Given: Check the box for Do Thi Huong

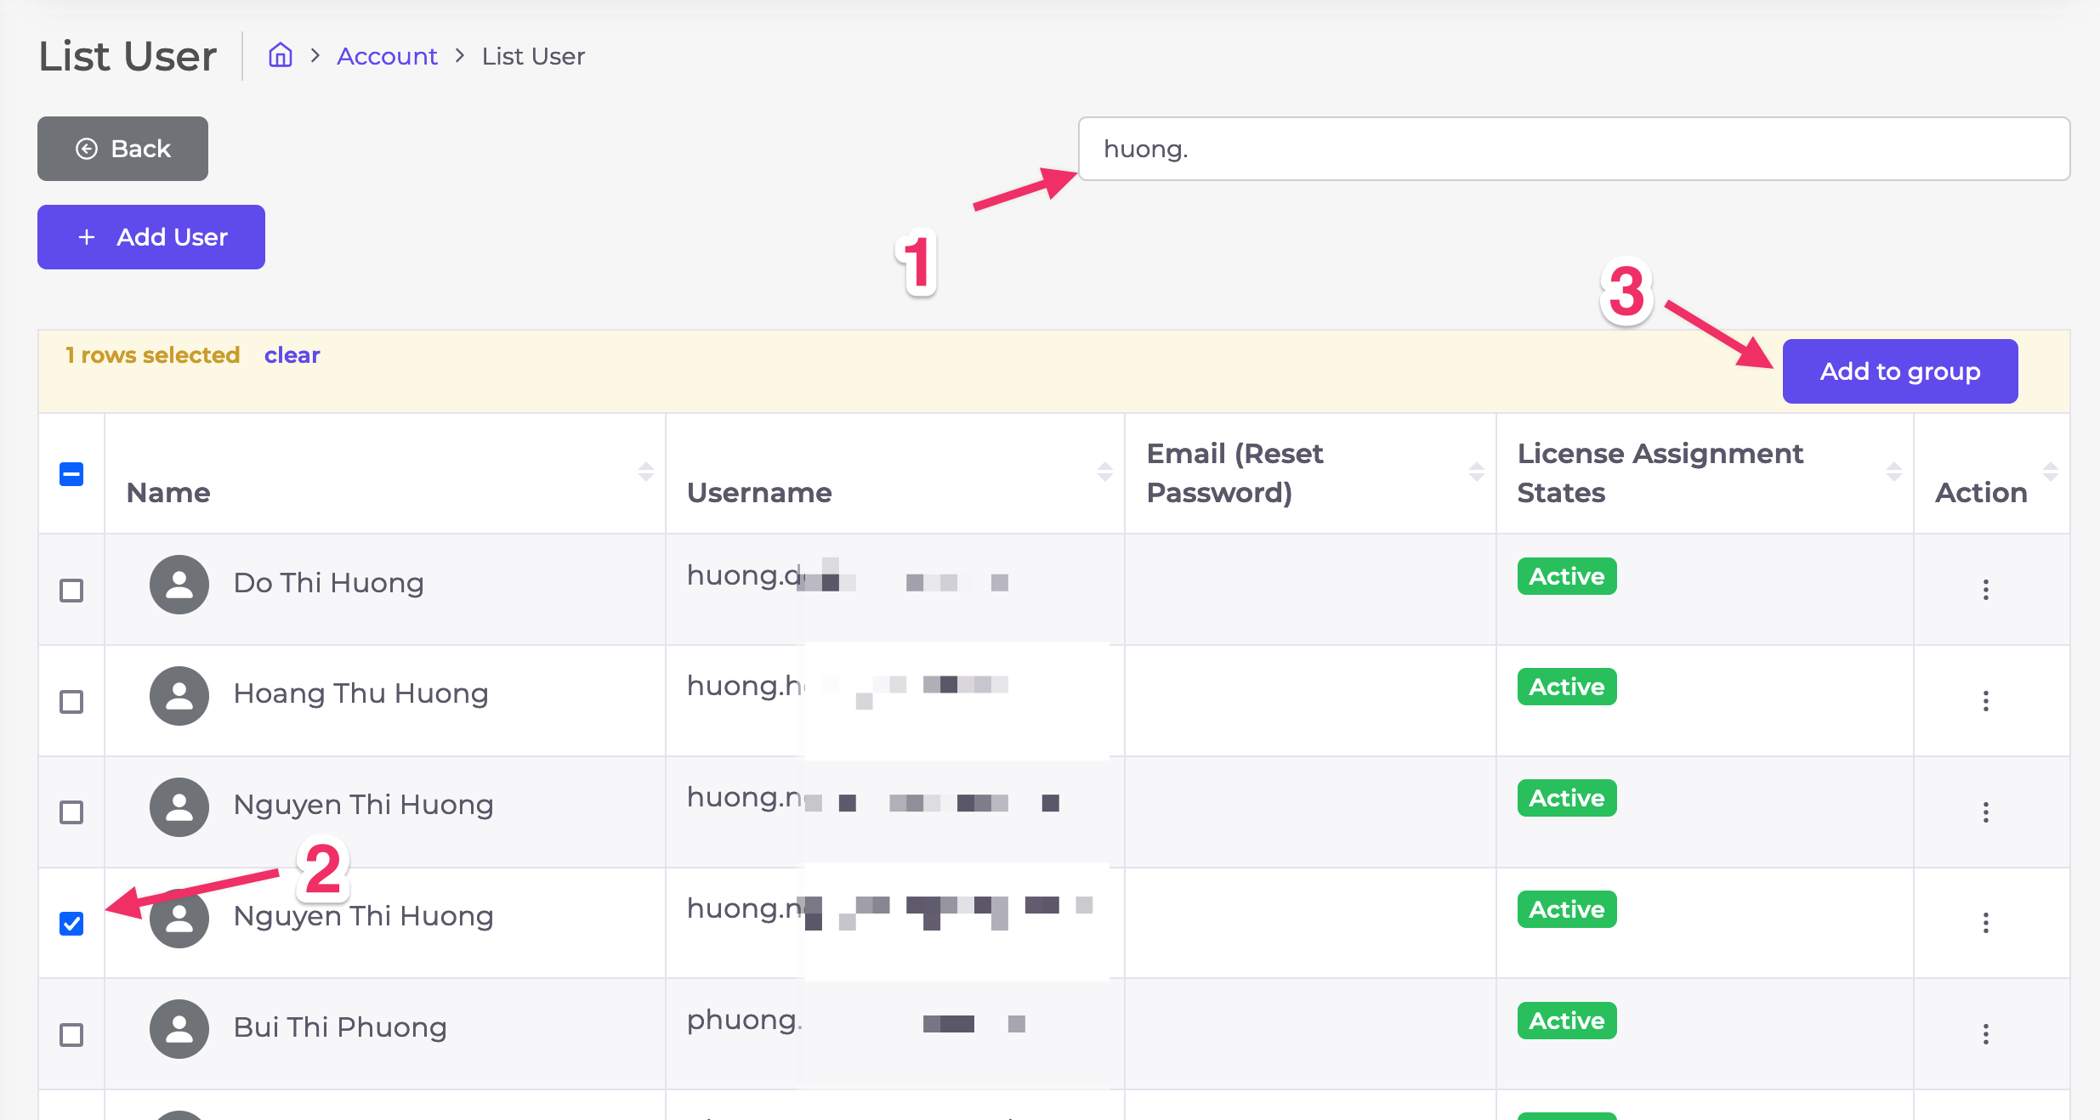Looking at the screenshot, I should coord(71,591).
